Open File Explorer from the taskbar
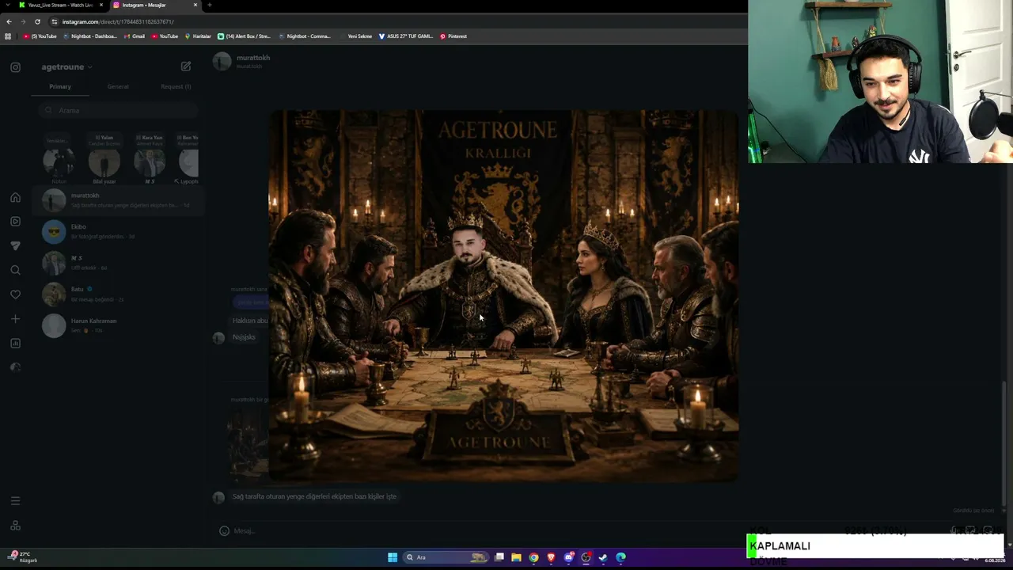The image size is (1013, 570). [516, 557]
